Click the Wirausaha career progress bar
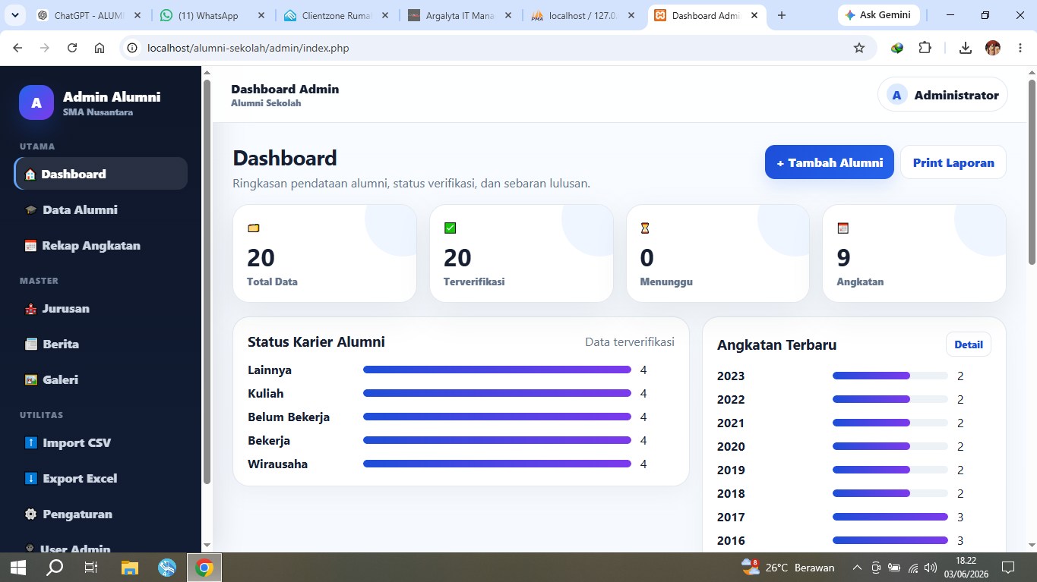 tap(497, 464)
